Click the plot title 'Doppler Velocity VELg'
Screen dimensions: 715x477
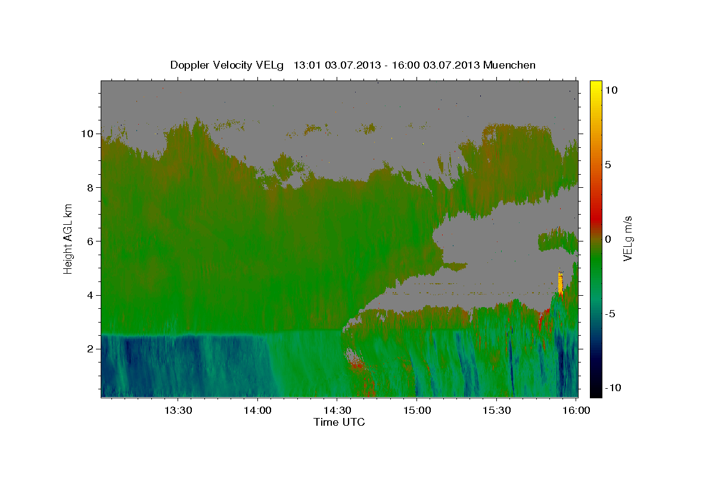(x=228, y=65)
